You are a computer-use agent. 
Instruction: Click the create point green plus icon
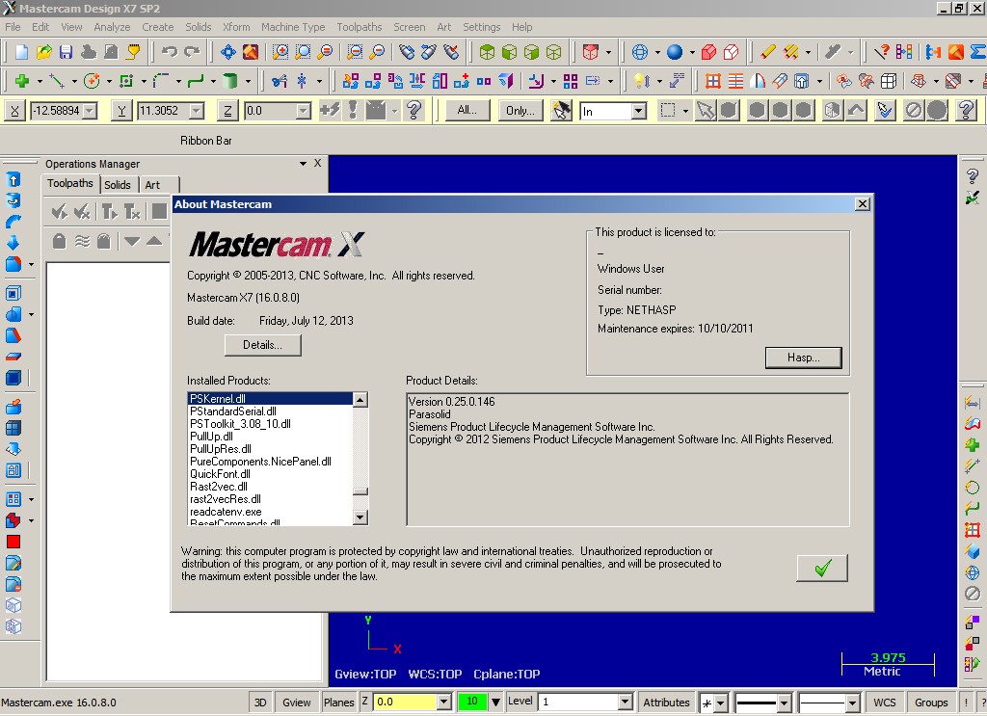pos(21,81)
